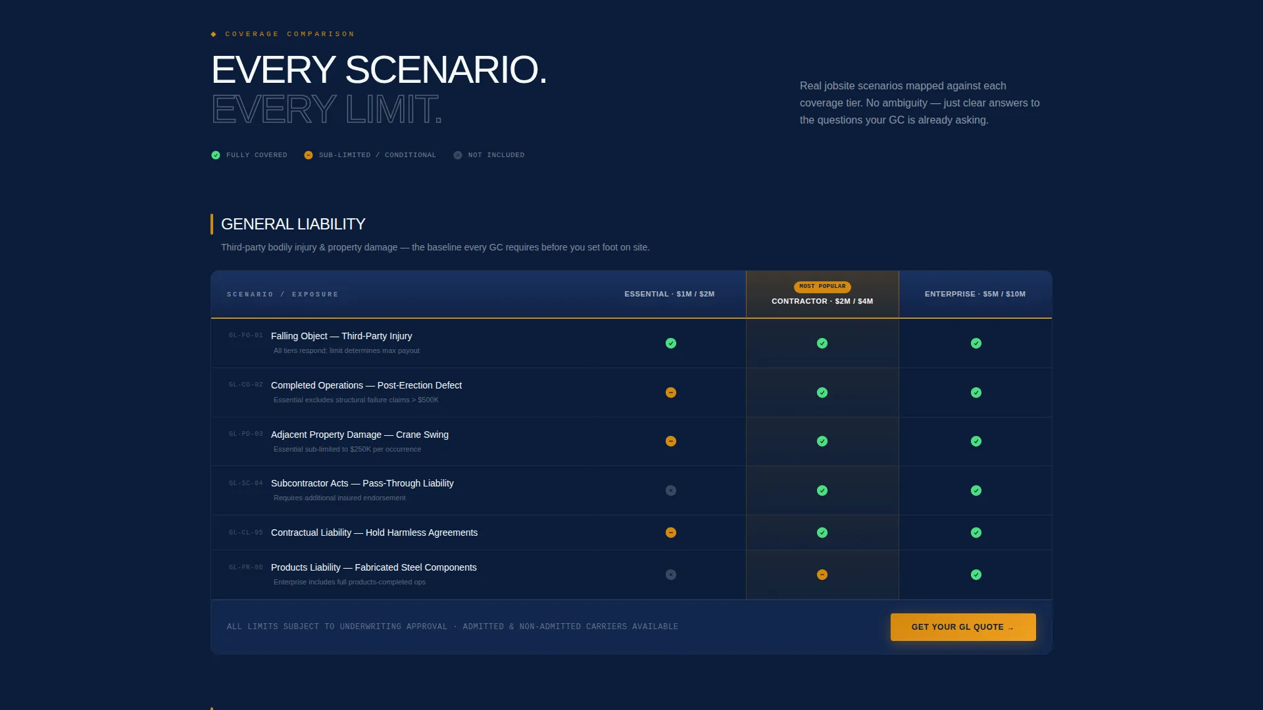This screenshot has width=1263, height=710.
Task: Click the Scenario / Exposure column header
Action: [283, 295]
